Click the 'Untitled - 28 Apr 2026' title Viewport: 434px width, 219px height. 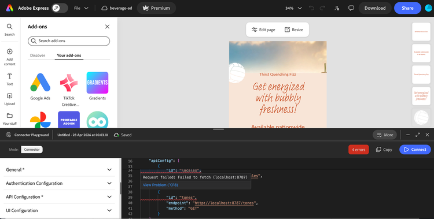[x=83, y=135]
